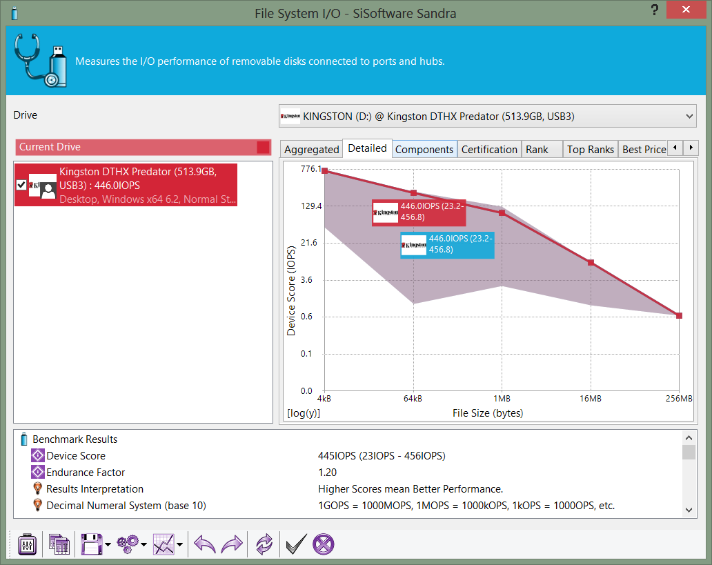
Task: Click the "[log(y)]" axis scale label
Action: click(x=304, y=413)
